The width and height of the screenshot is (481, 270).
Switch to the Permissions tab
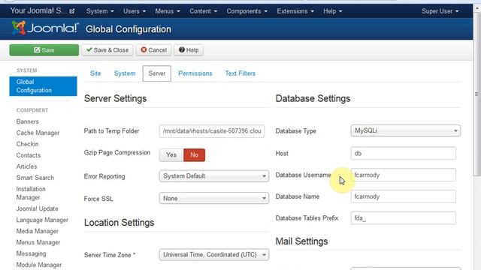point(195,73)
